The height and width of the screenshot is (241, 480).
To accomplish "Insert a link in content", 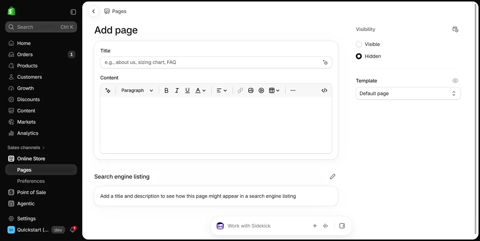I will tap(240, 90).
